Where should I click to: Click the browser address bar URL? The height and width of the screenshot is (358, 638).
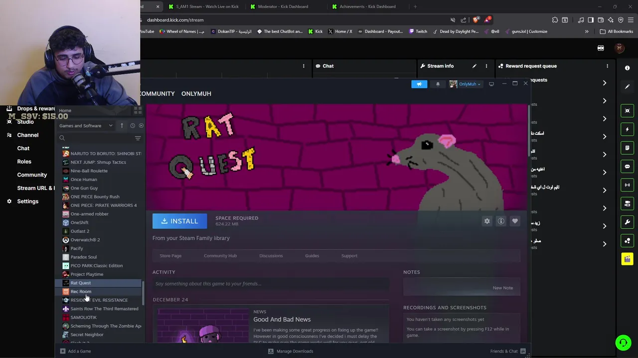pyautogui.click(x=175, y=20)
